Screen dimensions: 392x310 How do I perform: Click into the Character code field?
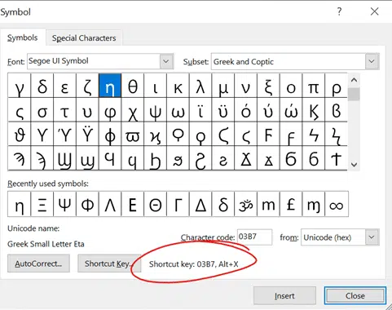(x=254, y=237)
